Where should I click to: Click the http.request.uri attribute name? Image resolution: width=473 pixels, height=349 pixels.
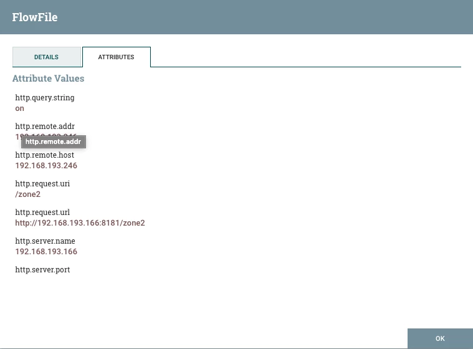pyautogui.click(x=42, y=184)
